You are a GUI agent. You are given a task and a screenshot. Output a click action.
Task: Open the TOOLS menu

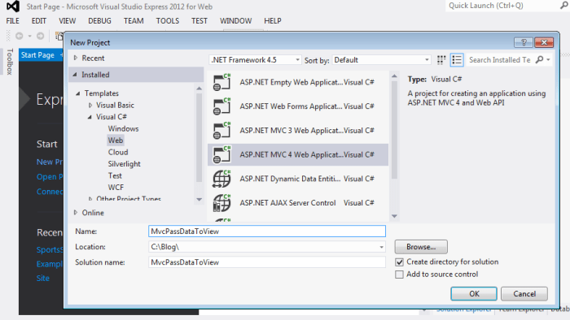point(168,20)
